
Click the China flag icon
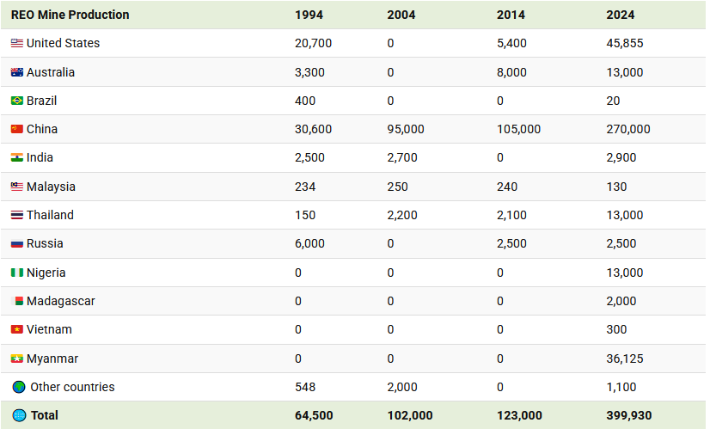[x=16, y=129]
